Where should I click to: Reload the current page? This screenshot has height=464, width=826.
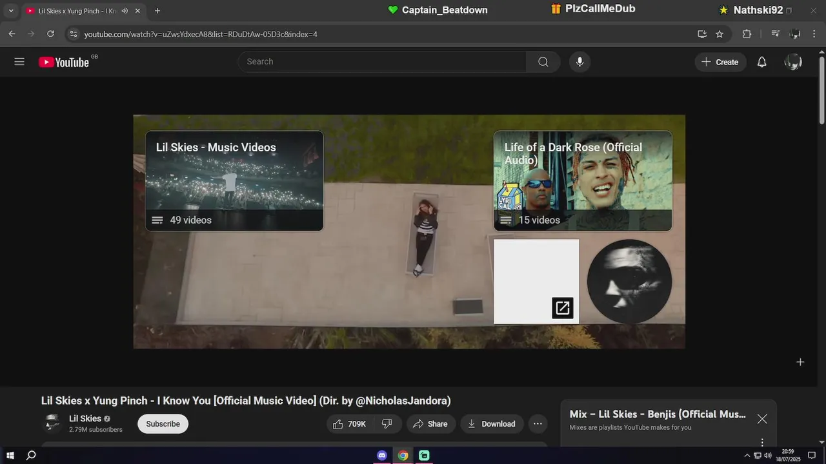pos(50,34)
